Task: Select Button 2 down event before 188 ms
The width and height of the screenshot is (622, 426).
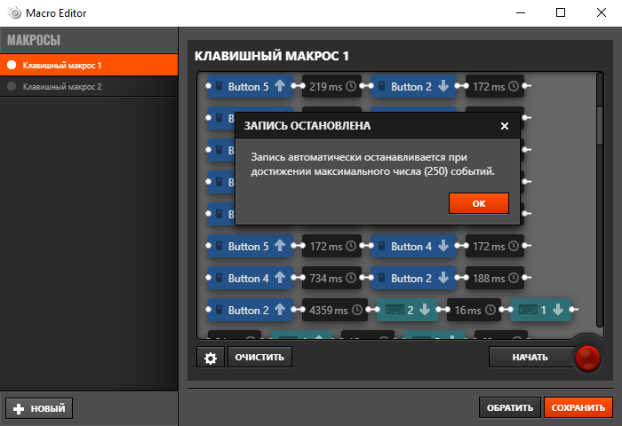Action: (413, 278)
